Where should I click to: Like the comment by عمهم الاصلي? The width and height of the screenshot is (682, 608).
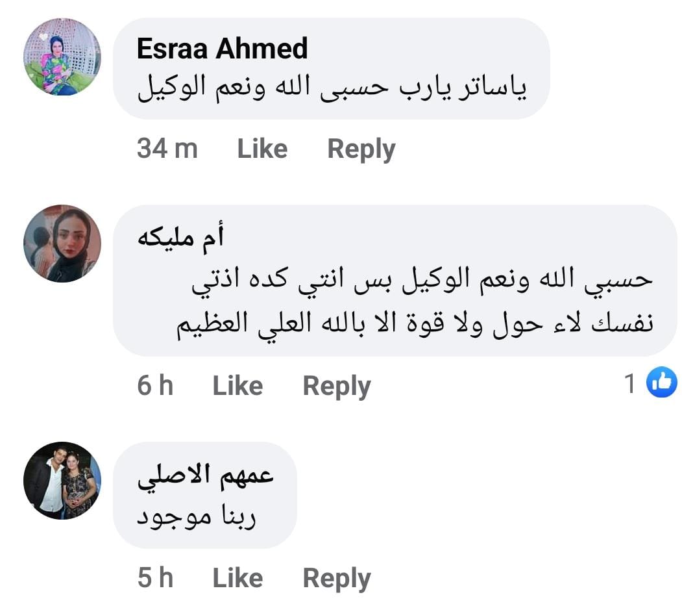(x=237, y=577)
